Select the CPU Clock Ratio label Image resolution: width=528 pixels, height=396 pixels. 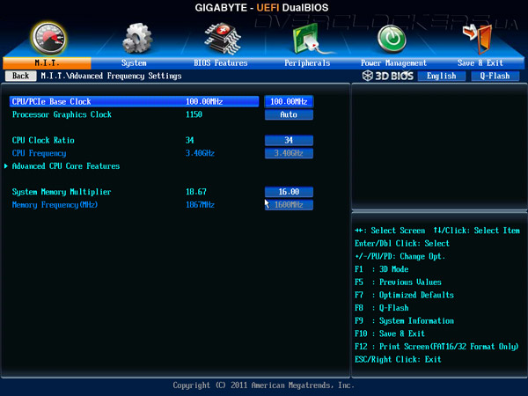pyautogui.click(x=43, y=140)
